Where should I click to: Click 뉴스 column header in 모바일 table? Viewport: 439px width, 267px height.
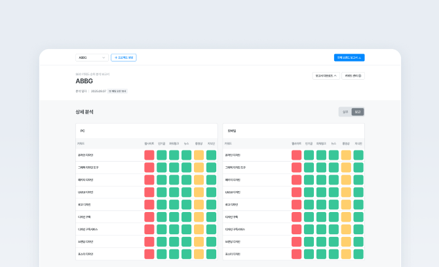[x=334, y=144]
